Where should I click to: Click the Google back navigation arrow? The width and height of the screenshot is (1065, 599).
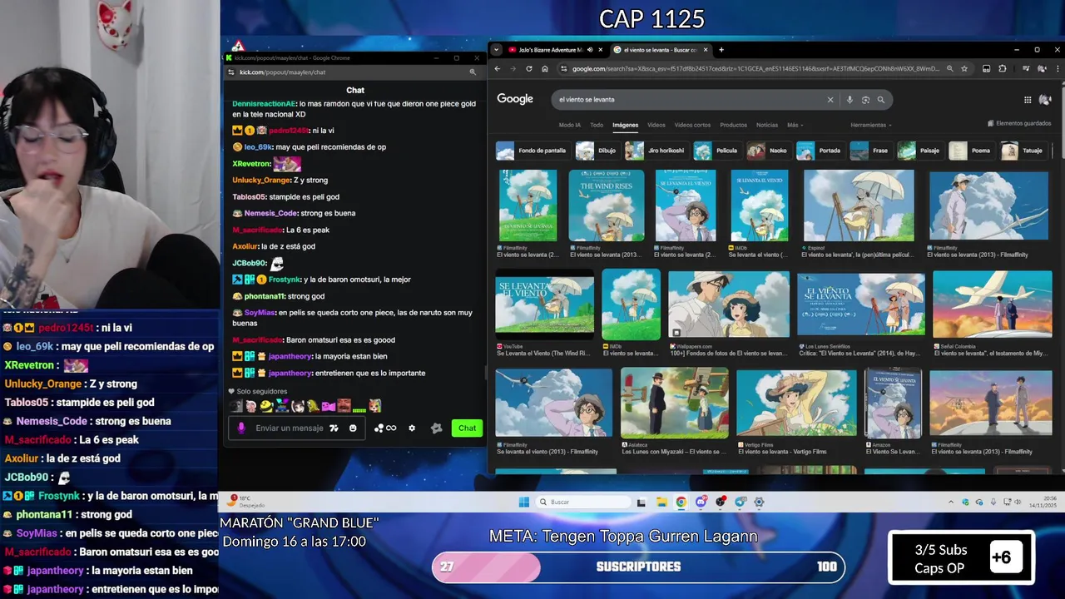click(498, 69)
